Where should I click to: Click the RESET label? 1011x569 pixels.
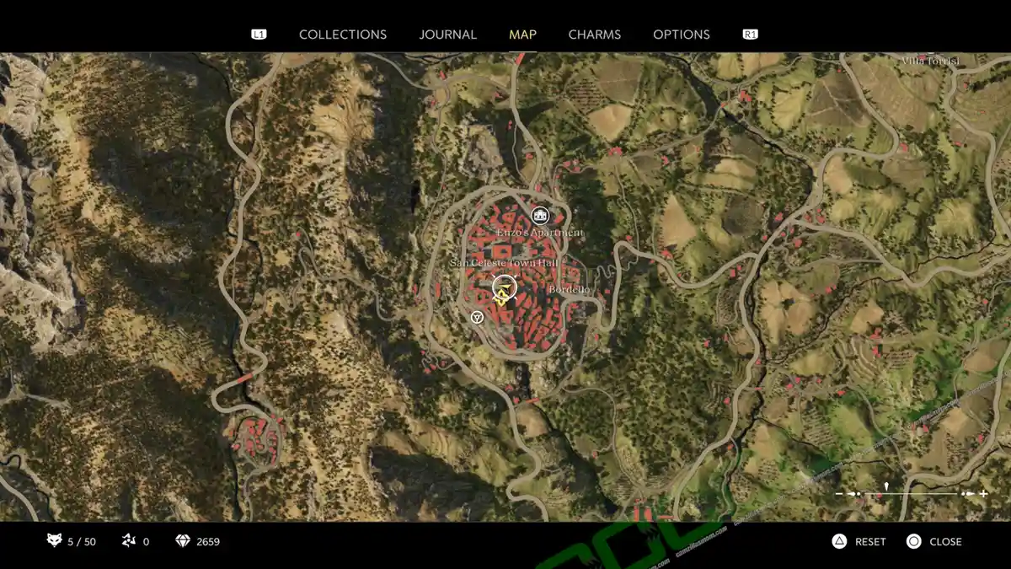coord(870,542)
